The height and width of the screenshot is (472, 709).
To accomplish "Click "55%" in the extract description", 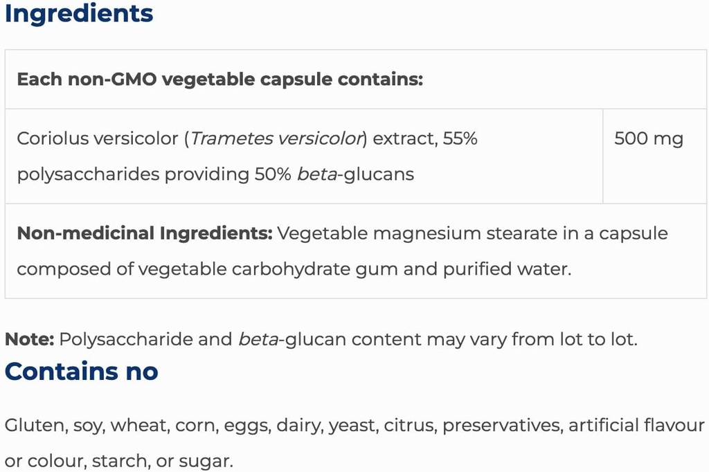I will 460,138.
